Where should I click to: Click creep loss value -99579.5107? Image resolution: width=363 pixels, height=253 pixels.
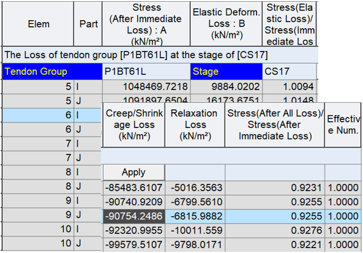[x=134, y=244]
